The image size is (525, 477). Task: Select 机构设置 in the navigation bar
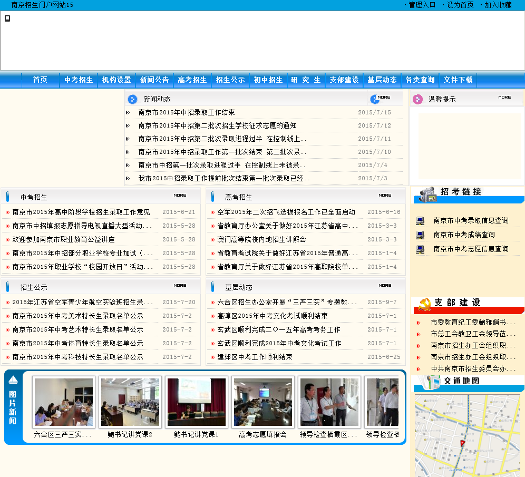[x=116, y=80]
